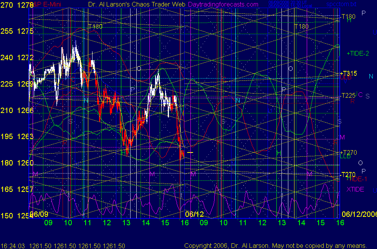Viewport: 377px width, 249px height.
Task: Select the 240 1272 price axis label
Action: pyautogui.click(x=17, y=57)
